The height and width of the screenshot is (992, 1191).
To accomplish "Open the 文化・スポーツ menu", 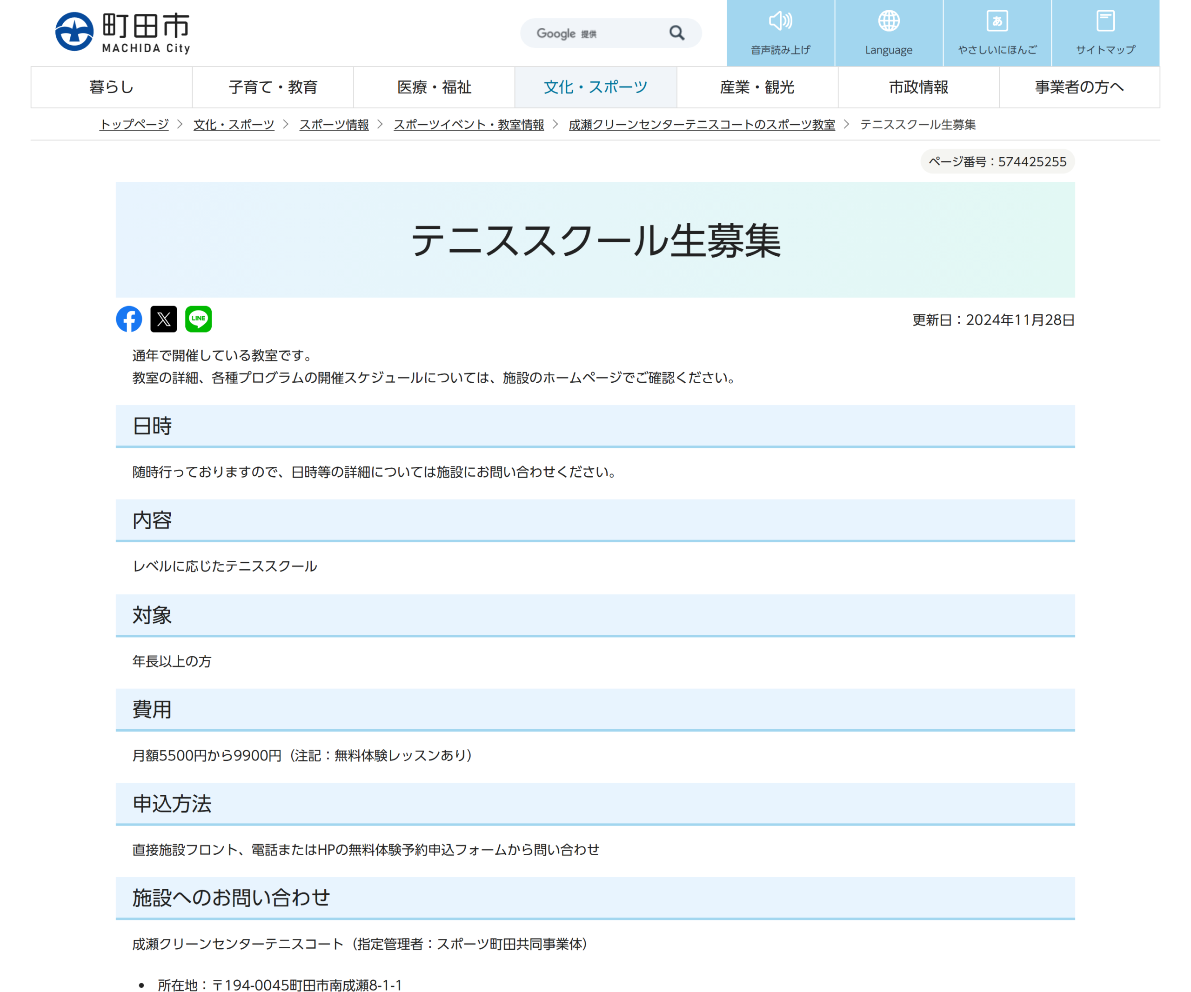I will (x=595, y=87).
